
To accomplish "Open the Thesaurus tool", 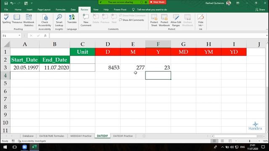I will (x=17, y=19).
